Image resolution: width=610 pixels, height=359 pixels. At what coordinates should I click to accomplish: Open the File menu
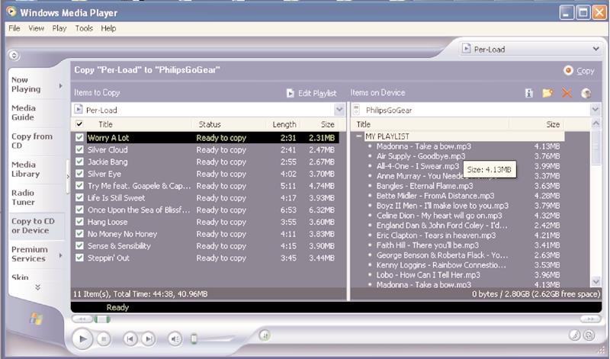[x=14, y=28]
